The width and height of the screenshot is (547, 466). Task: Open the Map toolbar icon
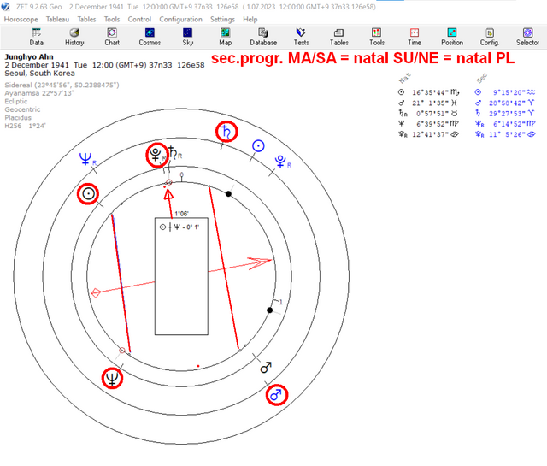tap(225, 37)
